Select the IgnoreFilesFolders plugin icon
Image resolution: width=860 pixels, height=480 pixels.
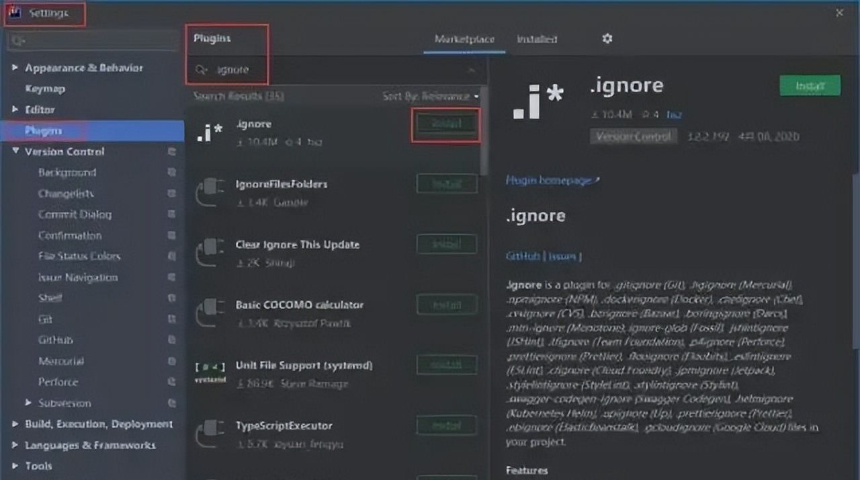point(209,192)
